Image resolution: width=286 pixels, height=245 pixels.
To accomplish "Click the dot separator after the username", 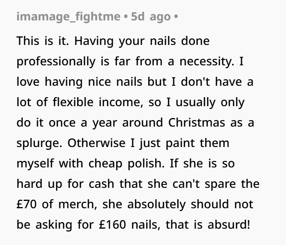I will (125, 17).
